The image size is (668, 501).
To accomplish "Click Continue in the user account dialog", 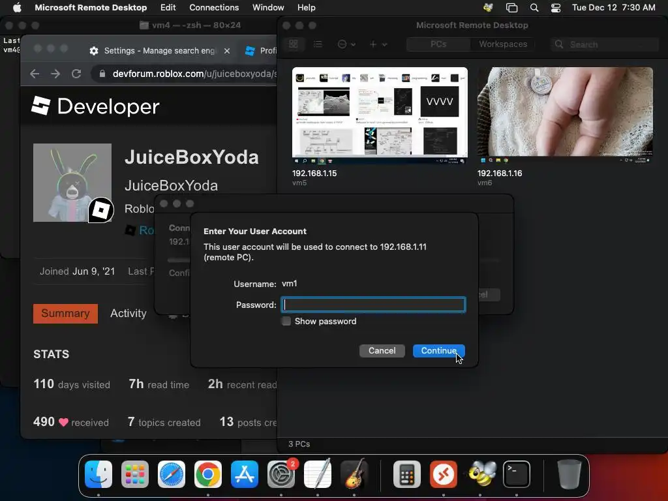I will (x=438, y=350).
